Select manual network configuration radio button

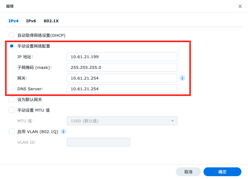point(12,46)
